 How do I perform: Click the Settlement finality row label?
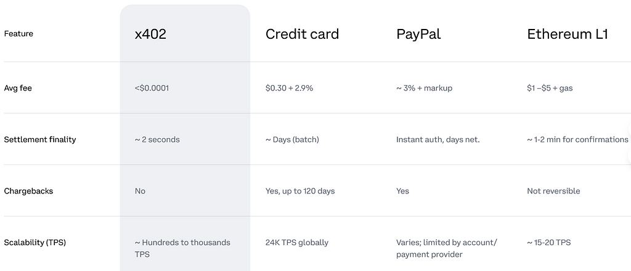(40, 140)
